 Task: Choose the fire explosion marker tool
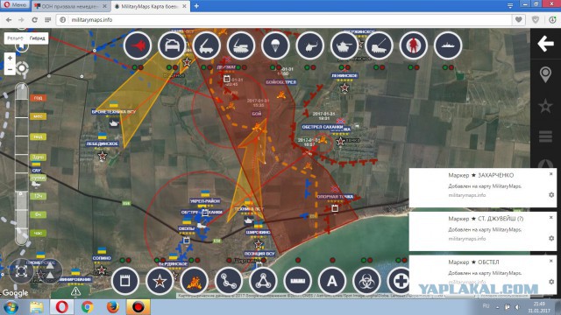tap(195, 281)
